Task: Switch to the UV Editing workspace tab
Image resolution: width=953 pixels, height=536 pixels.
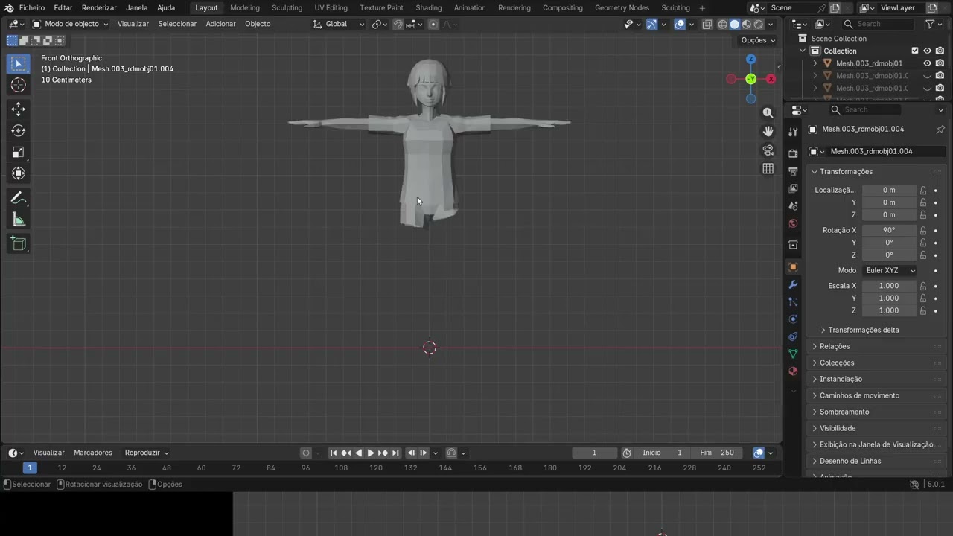Action: click(x=331, y=7)
